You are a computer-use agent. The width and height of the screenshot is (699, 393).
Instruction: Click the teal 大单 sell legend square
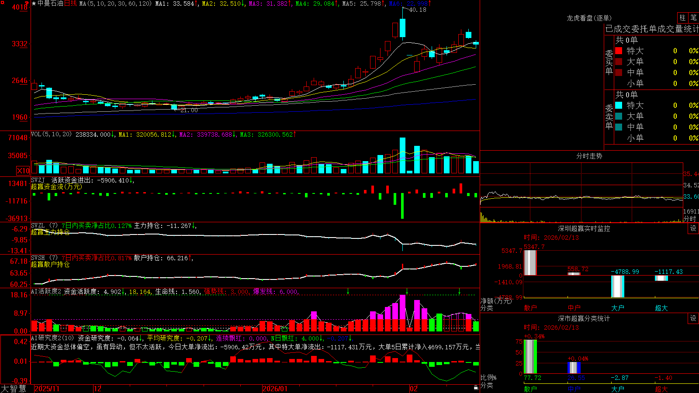click(619, 116)
